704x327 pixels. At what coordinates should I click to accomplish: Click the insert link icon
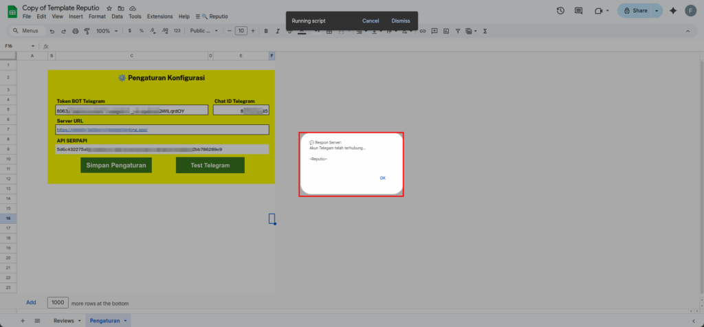point(423,31)
